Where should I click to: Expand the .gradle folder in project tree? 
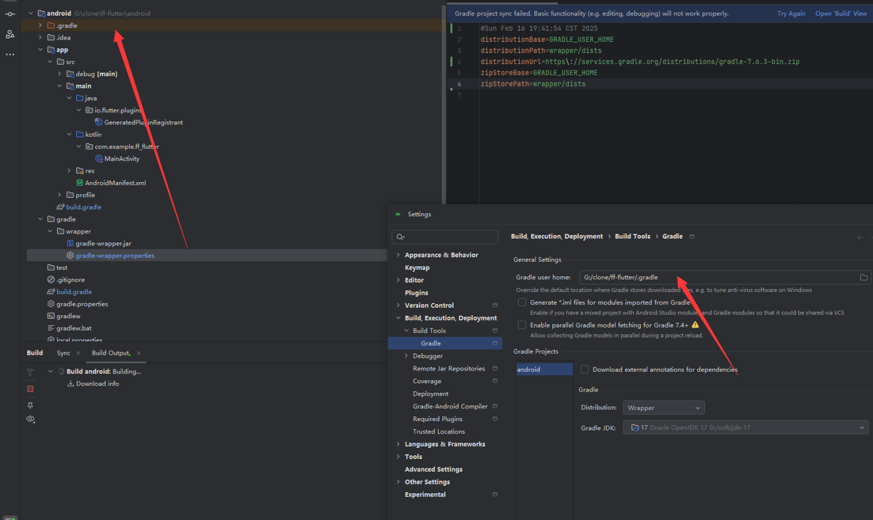(x=40, y=26)
